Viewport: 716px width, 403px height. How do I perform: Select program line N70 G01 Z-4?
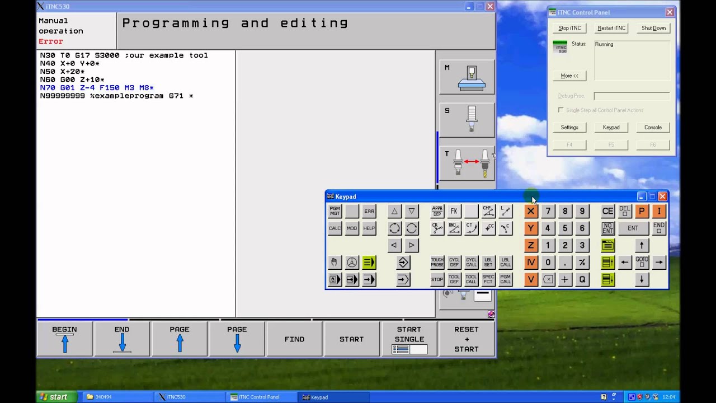click(97, 88)
